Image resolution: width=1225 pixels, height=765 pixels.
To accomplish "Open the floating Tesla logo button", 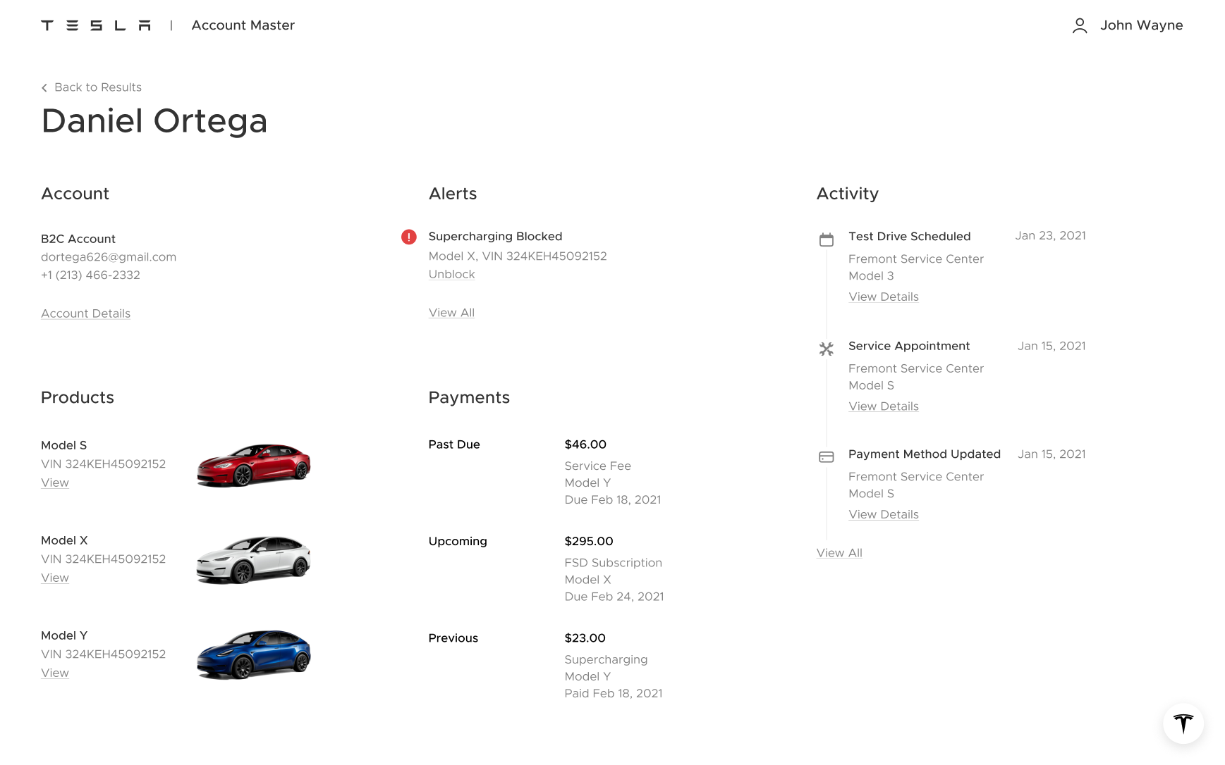I will coord(1183,723).
